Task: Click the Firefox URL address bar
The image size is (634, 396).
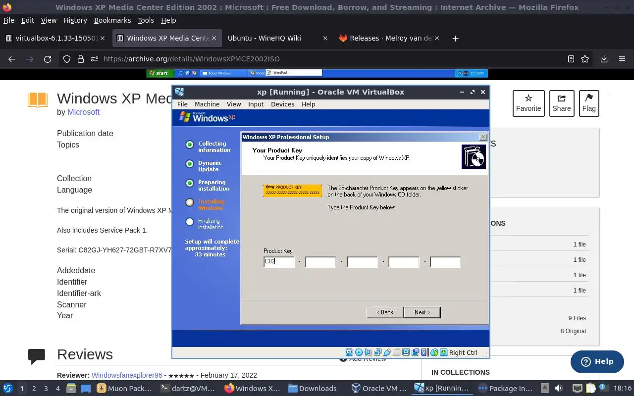Action: pyautogui.click(x=327, y=59)
